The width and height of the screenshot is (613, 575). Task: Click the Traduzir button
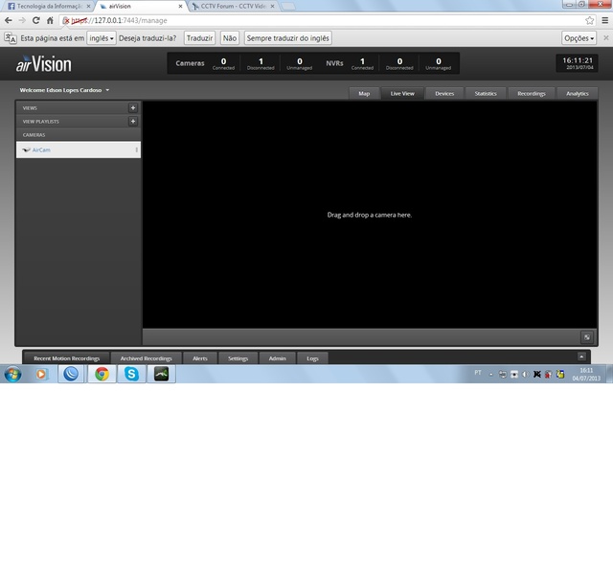(x=199, y=38)
